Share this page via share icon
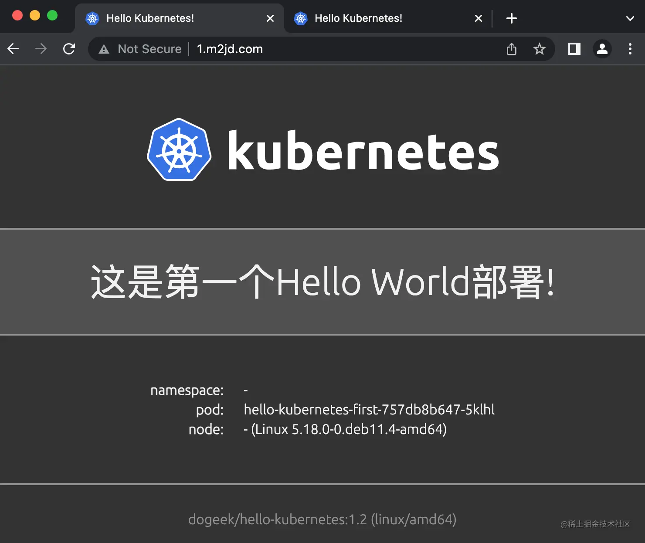The image size is (645, 543). coord(512,49)
